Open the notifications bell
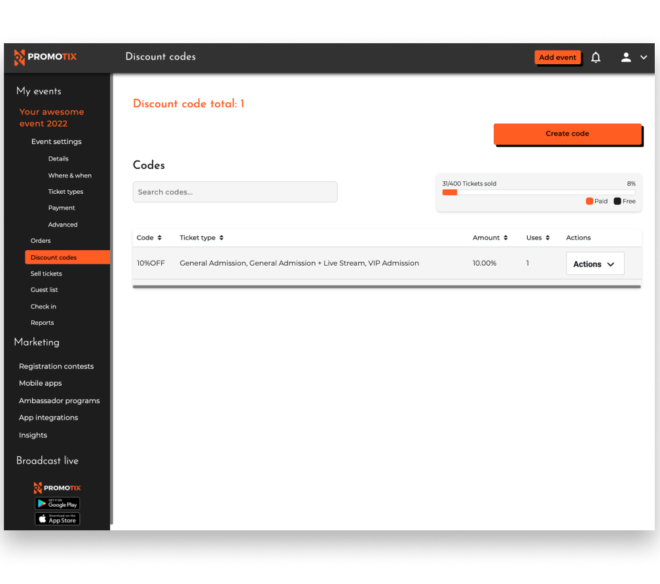The image size is (660, 584). (595, 57)
